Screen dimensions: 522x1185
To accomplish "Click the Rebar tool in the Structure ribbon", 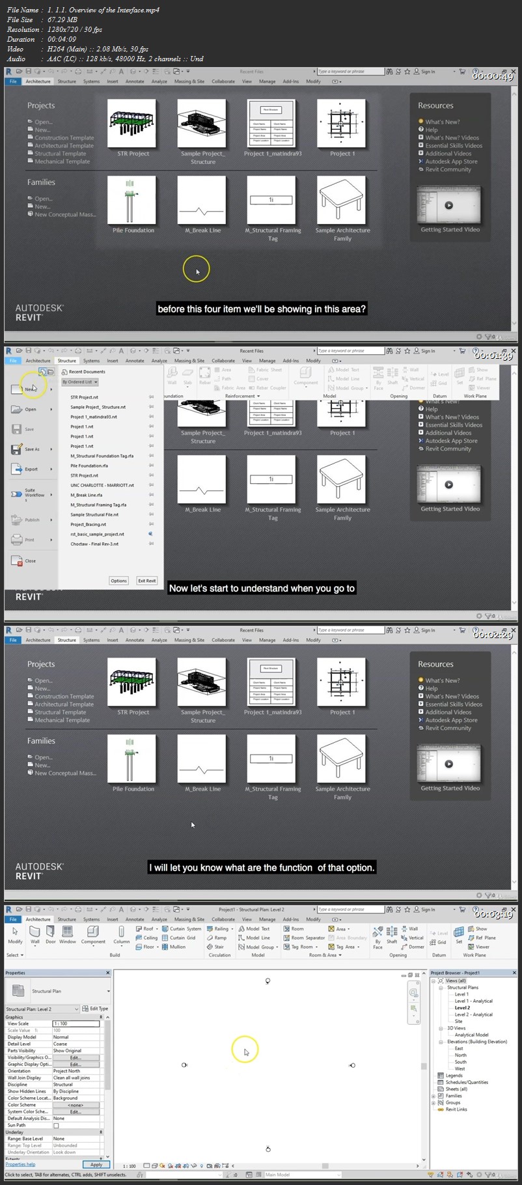I will coord(205,376).
